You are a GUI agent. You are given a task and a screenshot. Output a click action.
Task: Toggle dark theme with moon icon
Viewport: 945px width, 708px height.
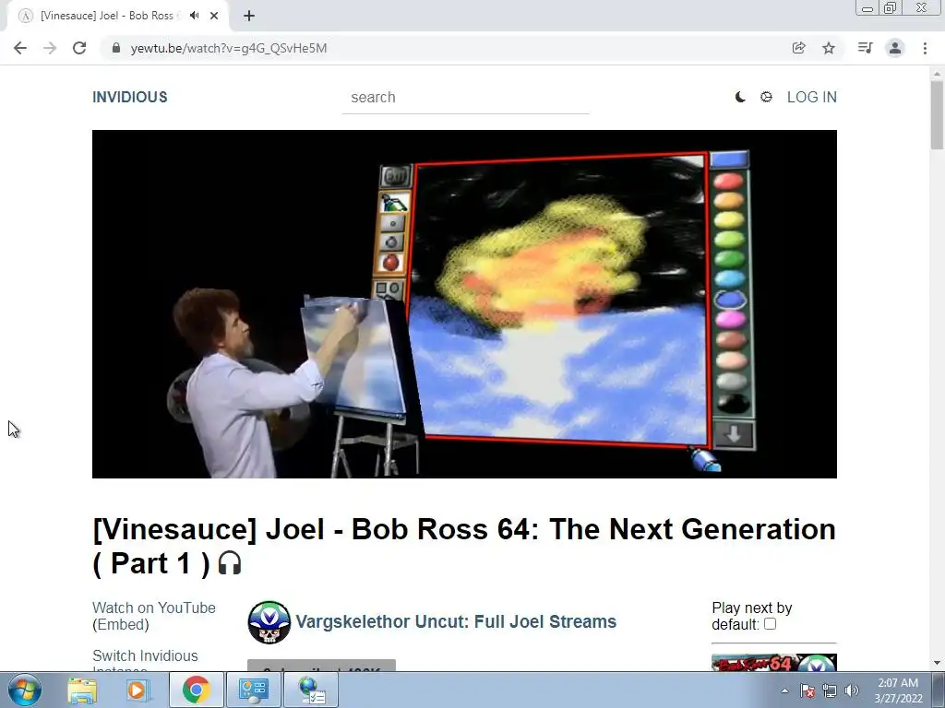tap(740, 97)
